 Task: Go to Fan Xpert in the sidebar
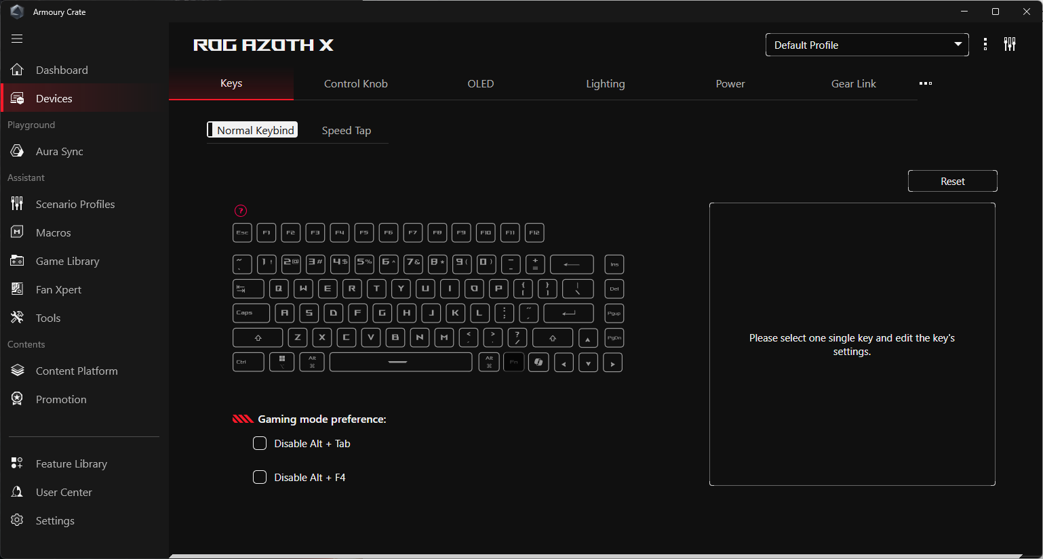tap(58, 290)
